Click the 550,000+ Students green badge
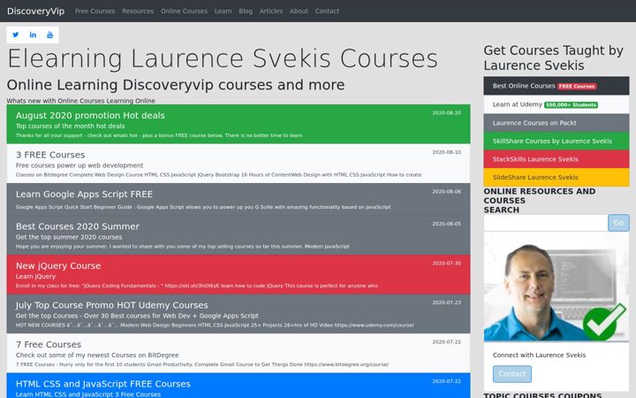The image size is (636, 398). 571,104
